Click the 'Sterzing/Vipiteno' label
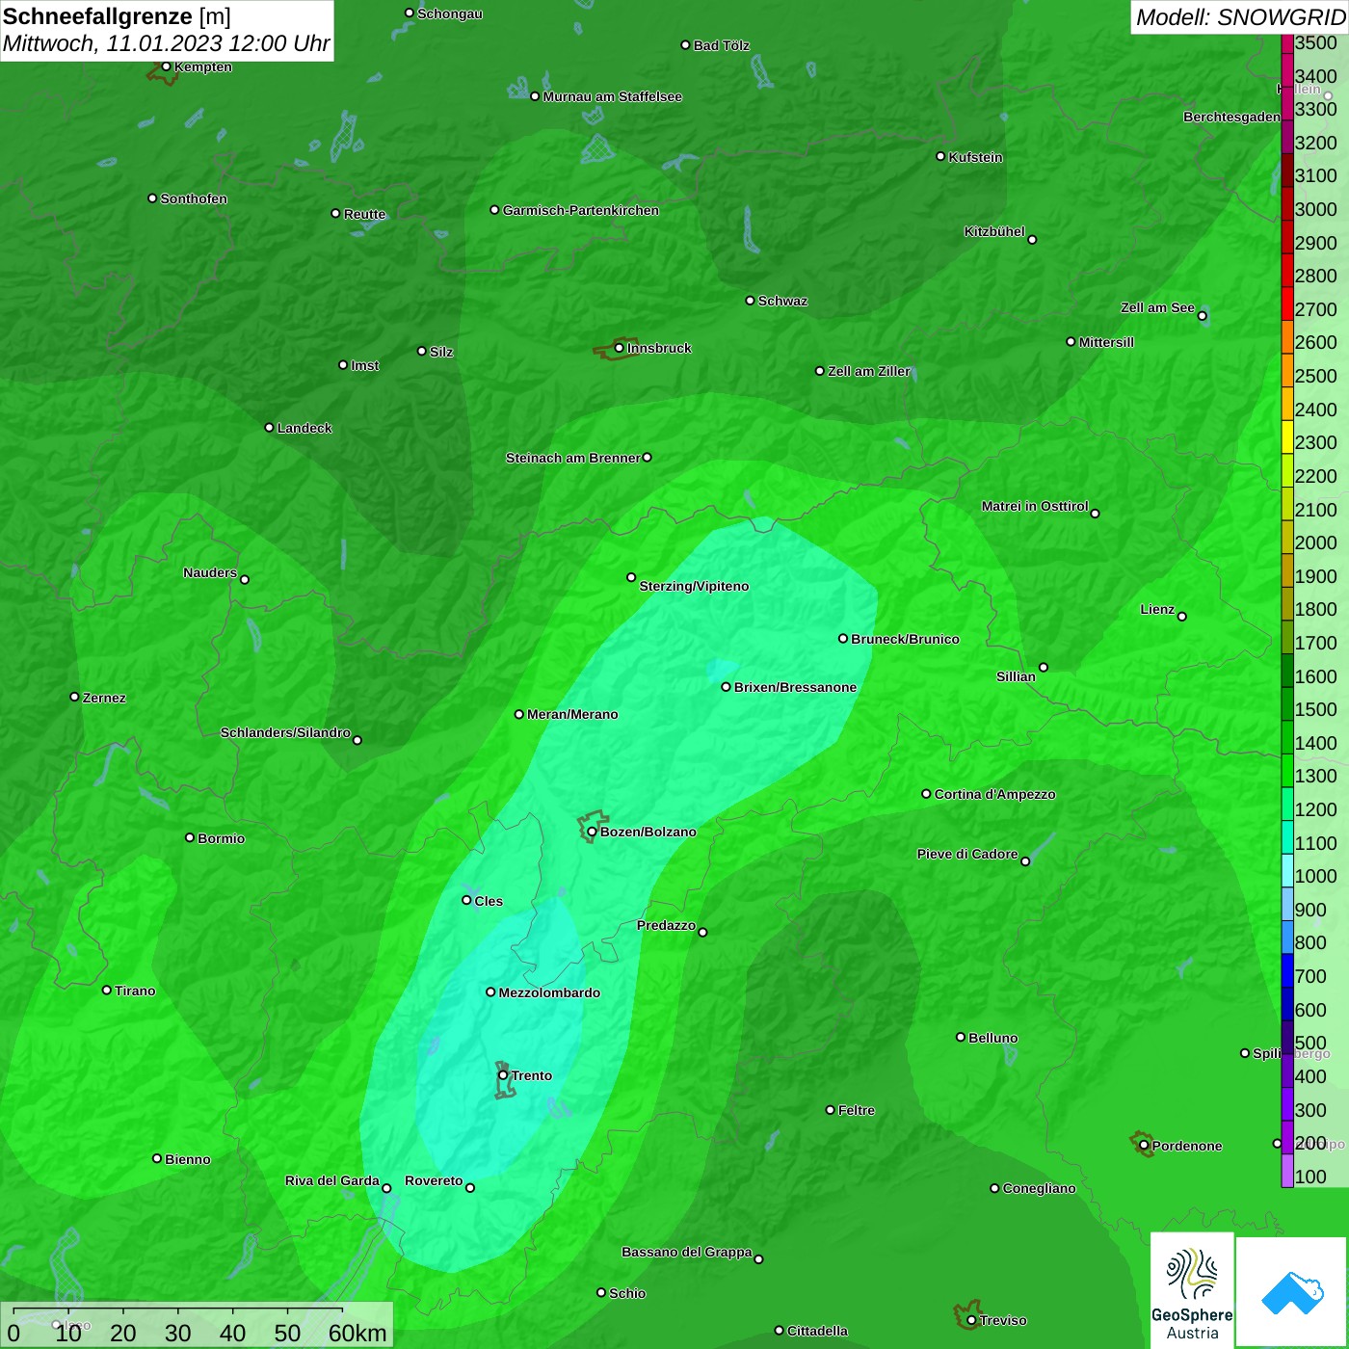 tap(694, 586)
